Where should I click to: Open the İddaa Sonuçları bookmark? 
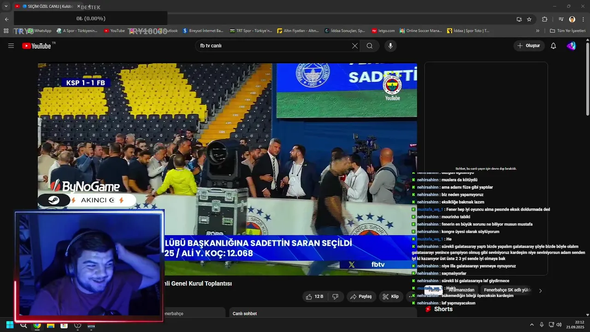pyautogui.click(x=344, y=31)
